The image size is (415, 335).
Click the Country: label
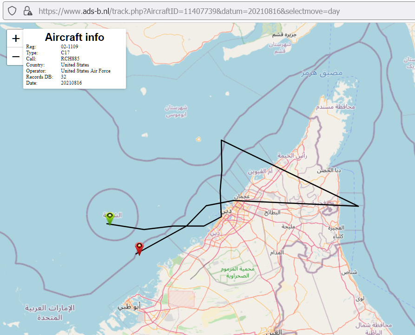[35, 65]
